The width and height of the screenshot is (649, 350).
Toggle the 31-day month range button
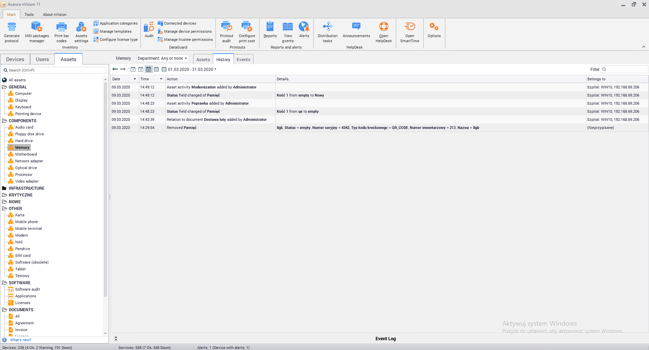pyautogui.click(x=149, y=69)
